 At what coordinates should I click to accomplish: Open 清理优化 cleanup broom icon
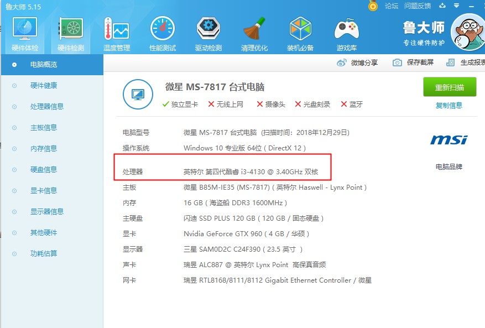pos(254,34)
